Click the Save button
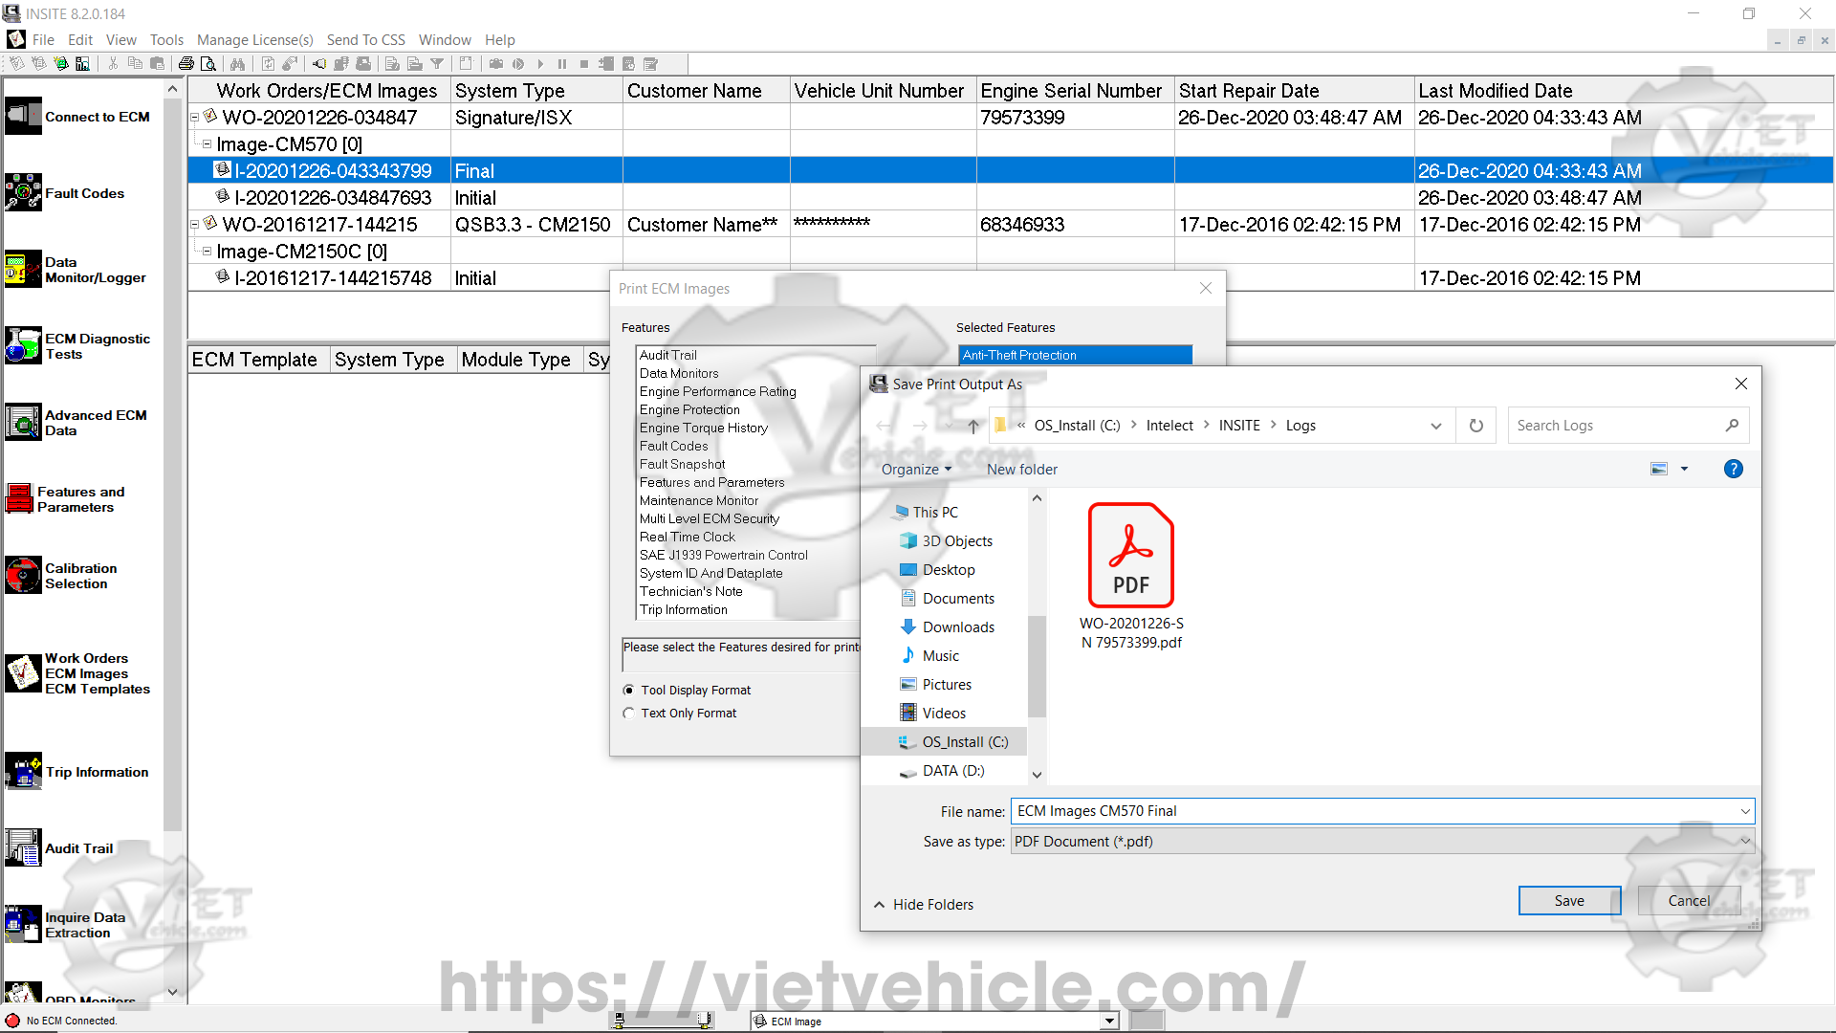1836x1033 pixels. click(x=1568, y=901)
